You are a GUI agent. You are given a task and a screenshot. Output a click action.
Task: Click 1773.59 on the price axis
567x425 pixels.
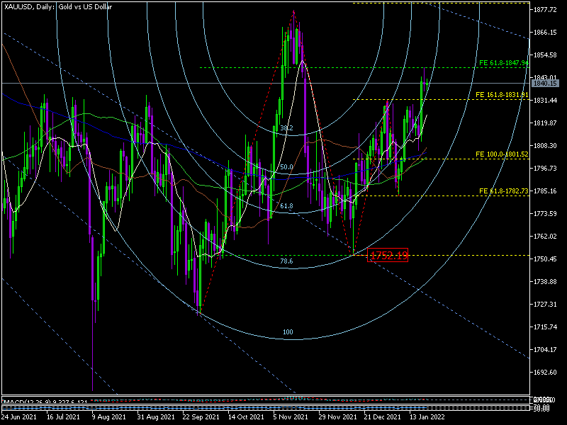[x=546, y=214]
